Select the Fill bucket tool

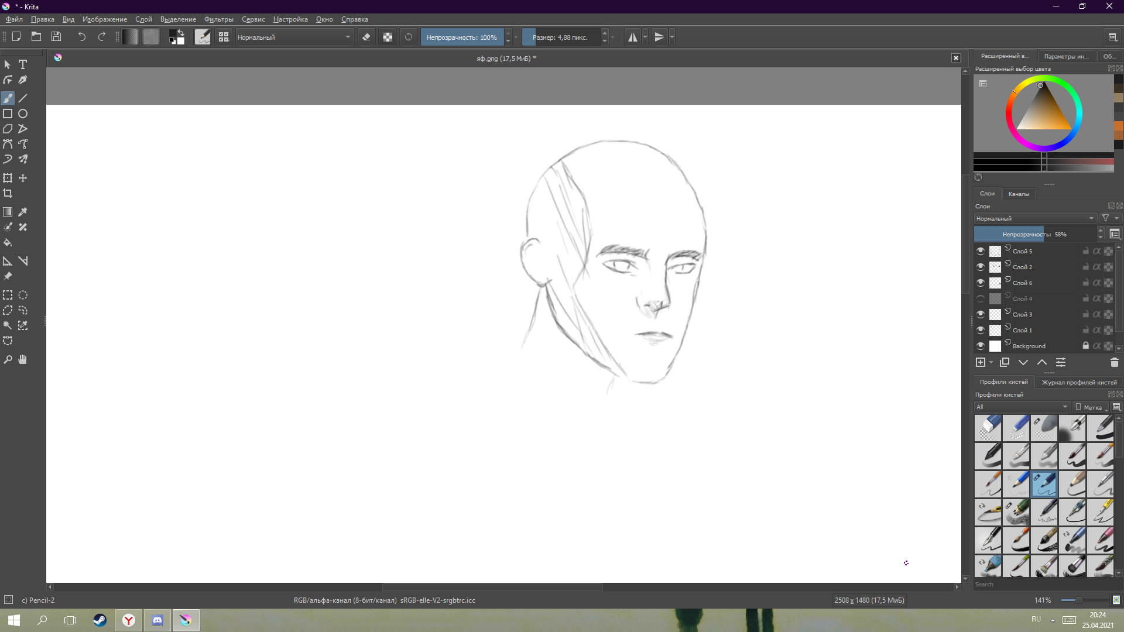(x=8, y=242)
